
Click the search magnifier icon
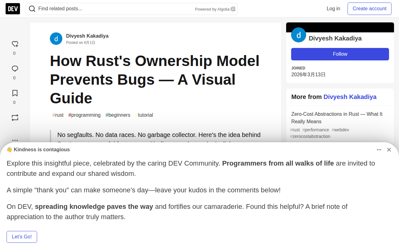click(32, 9)
